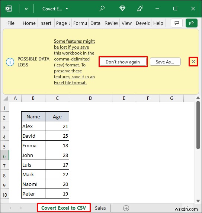
Task: Dismiss the data loss message bar
Action: [x=193, y=62]
